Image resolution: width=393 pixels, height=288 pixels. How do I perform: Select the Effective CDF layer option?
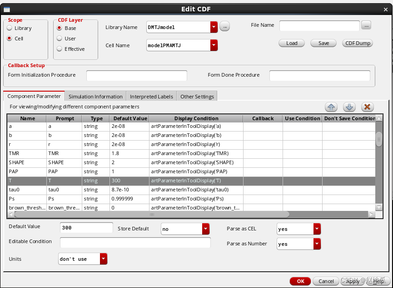point(59,49)
